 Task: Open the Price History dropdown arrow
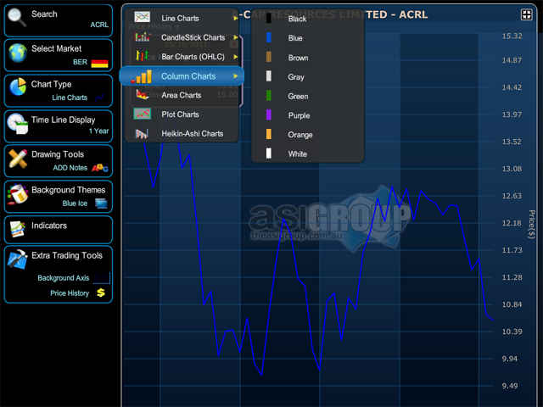click(x=177, y=27)
